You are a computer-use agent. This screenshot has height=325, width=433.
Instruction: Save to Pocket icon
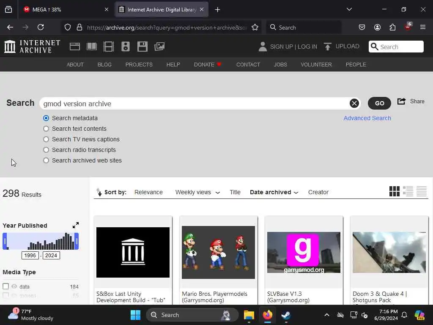tap(362, 27)
